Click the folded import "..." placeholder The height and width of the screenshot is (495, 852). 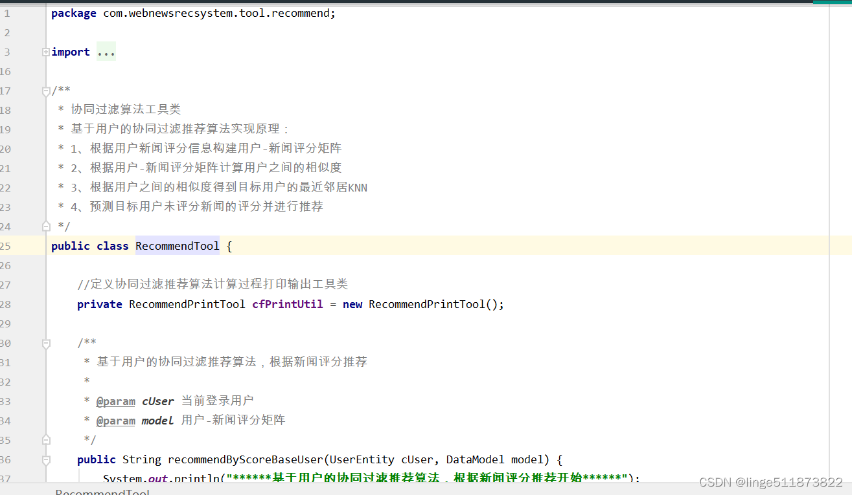point(106,52)
